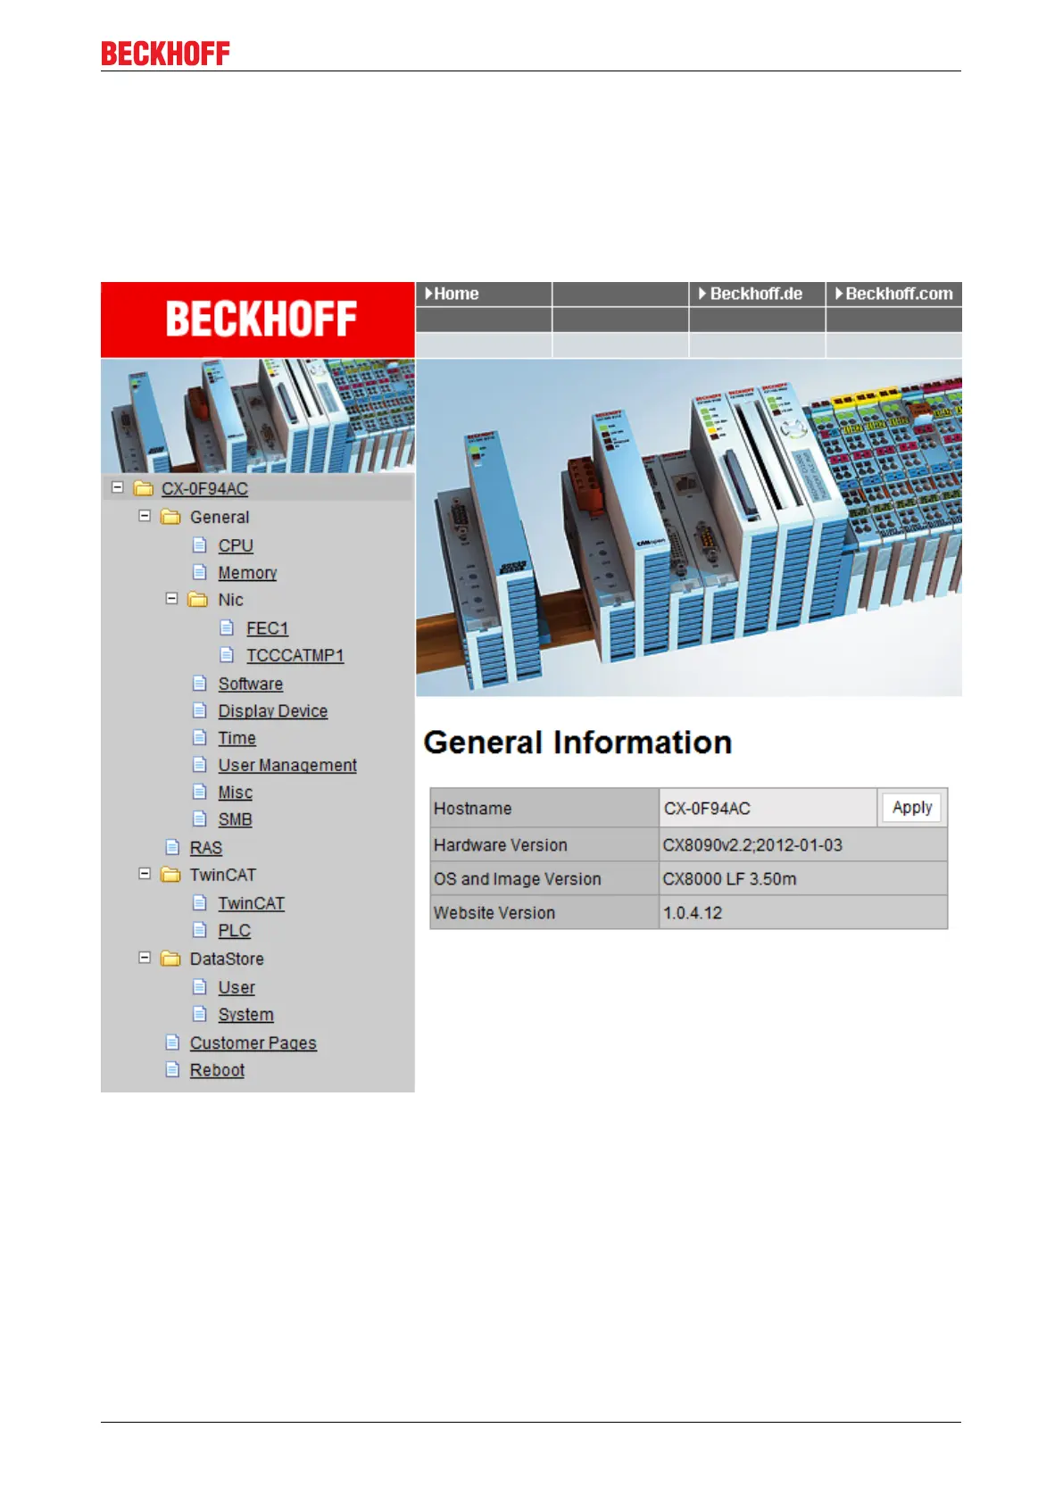Click the document icon beside CPU
This screenshot has width=1063, height=1503.
[200, 544]
